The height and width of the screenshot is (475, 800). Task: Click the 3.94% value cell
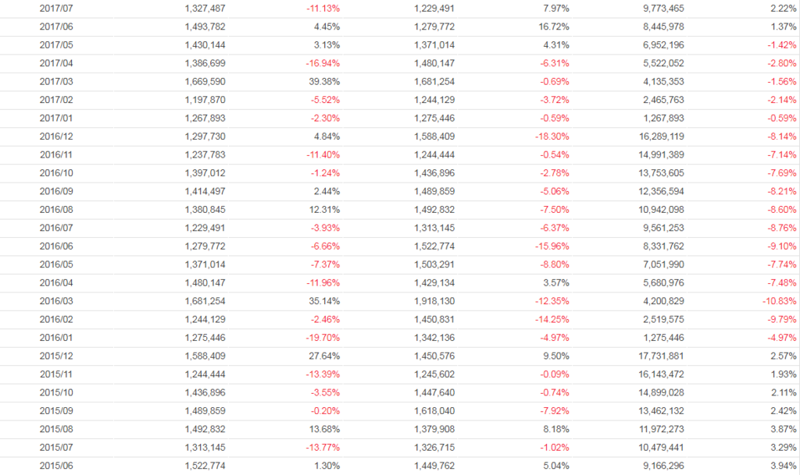pos(783,466)
